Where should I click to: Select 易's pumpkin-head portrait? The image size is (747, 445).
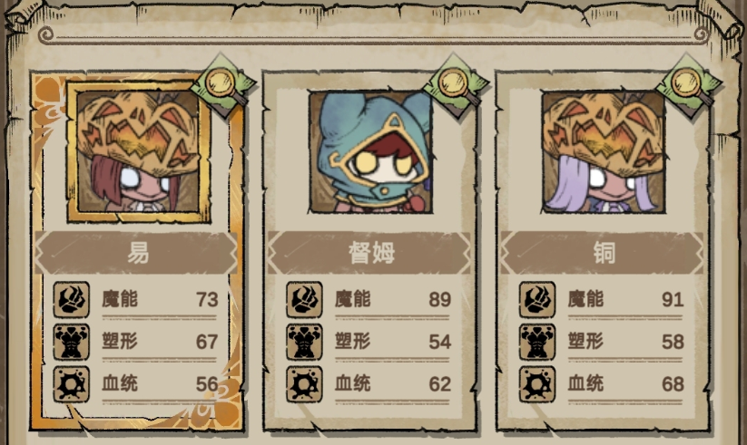coord(138,151)
